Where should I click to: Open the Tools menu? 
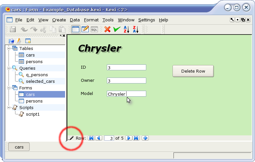(108, 20)
